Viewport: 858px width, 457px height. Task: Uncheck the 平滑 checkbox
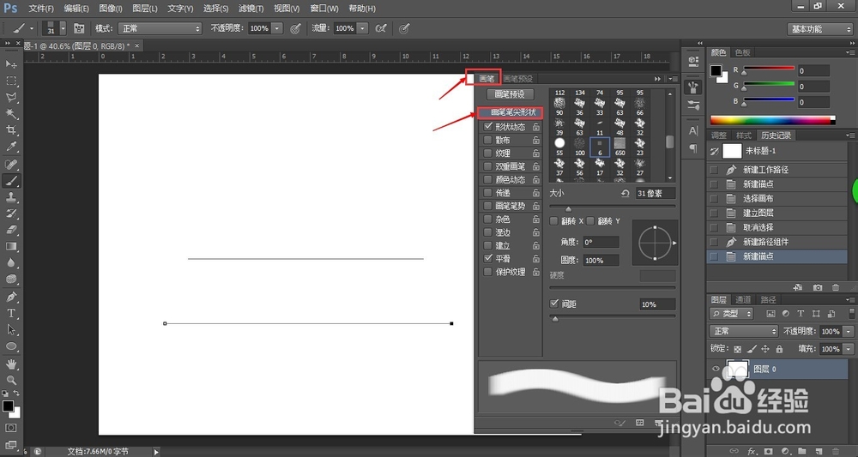487,258
